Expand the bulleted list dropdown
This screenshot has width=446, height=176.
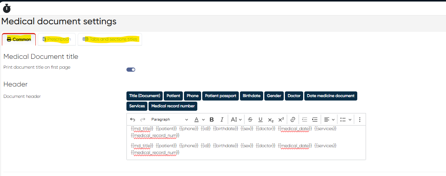[345, 119]
